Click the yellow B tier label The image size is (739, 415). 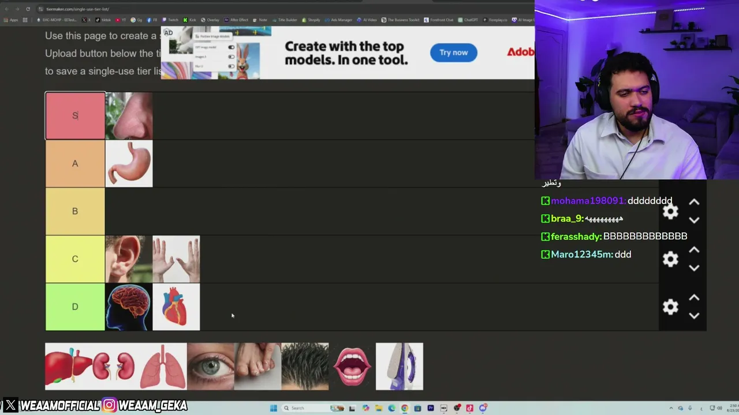pos(75,212)
